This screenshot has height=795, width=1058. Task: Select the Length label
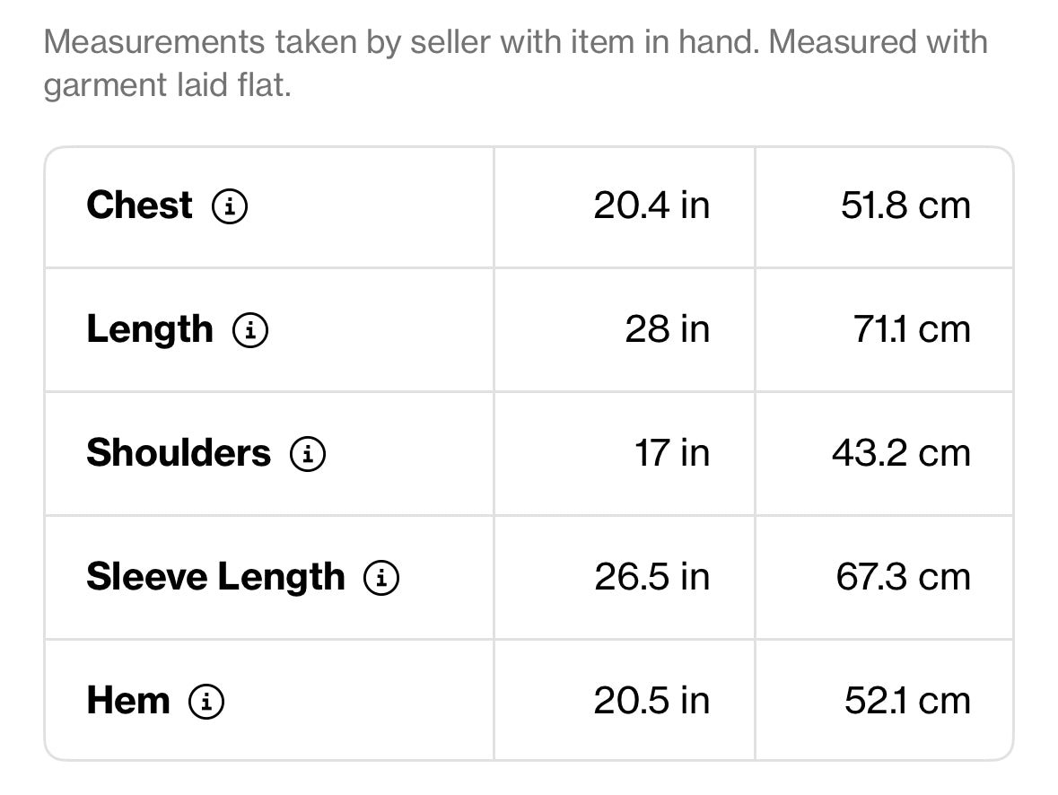[x=150, y=330]
